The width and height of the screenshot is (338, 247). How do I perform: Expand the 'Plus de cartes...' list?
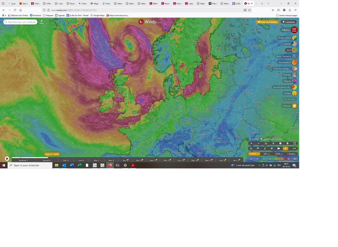coord(290,99)
